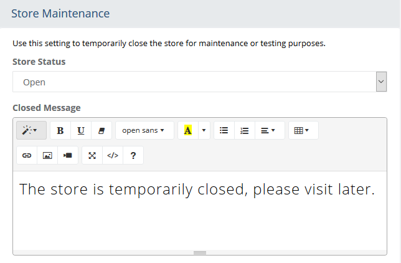The width and height of the screenshot is (401, 263).
Task: Apply the yellow highlighted 'A' recent color
Action: pyautogui.click(x=187, y=130)
